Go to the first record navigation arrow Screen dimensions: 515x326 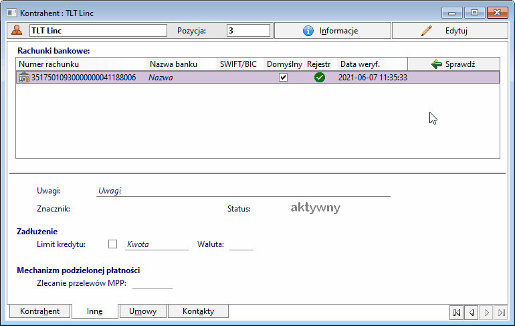pyautogui.click(x=456, y=312)
